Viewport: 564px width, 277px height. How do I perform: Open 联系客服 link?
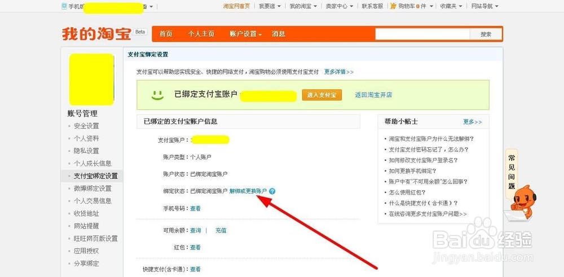[372, 6]
